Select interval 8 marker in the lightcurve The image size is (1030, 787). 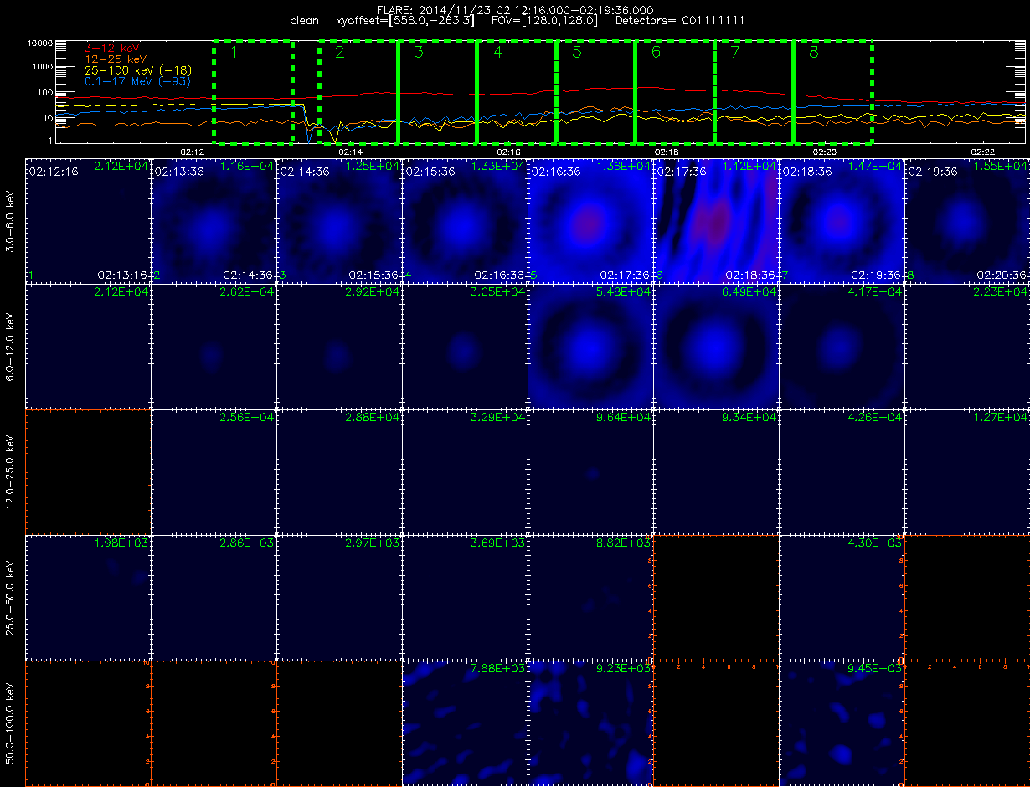(814, 52)
